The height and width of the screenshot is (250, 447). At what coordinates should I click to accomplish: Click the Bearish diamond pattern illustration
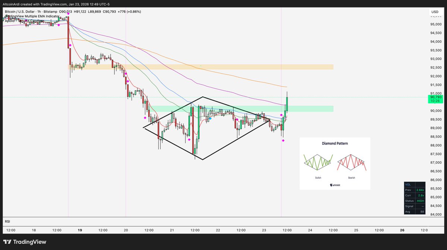pyautogui.click(x=352, y=162)
